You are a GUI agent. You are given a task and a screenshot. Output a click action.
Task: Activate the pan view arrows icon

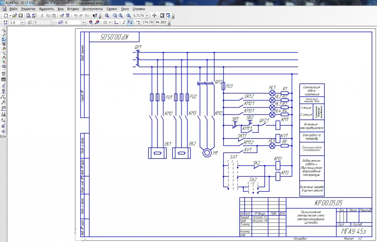[x=154, y=15]
